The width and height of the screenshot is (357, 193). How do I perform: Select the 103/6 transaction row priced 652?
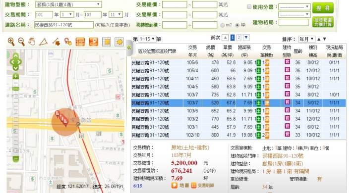[x=238, y=111]
